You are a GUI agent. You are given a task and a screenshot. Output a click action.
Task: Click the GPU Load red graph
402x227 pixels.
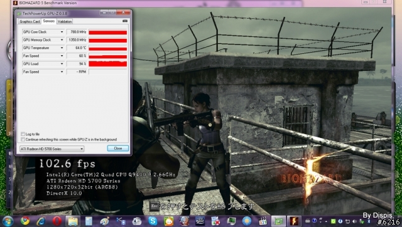click(107, 64)
